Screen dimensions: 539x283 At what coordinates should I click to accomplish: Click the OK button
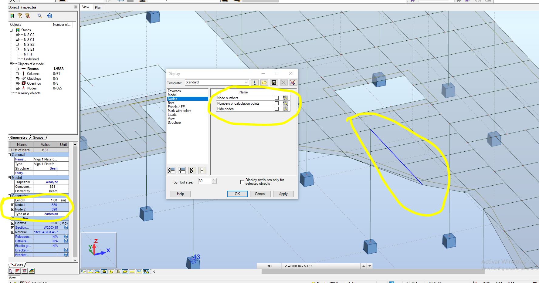tap(237, 194)
